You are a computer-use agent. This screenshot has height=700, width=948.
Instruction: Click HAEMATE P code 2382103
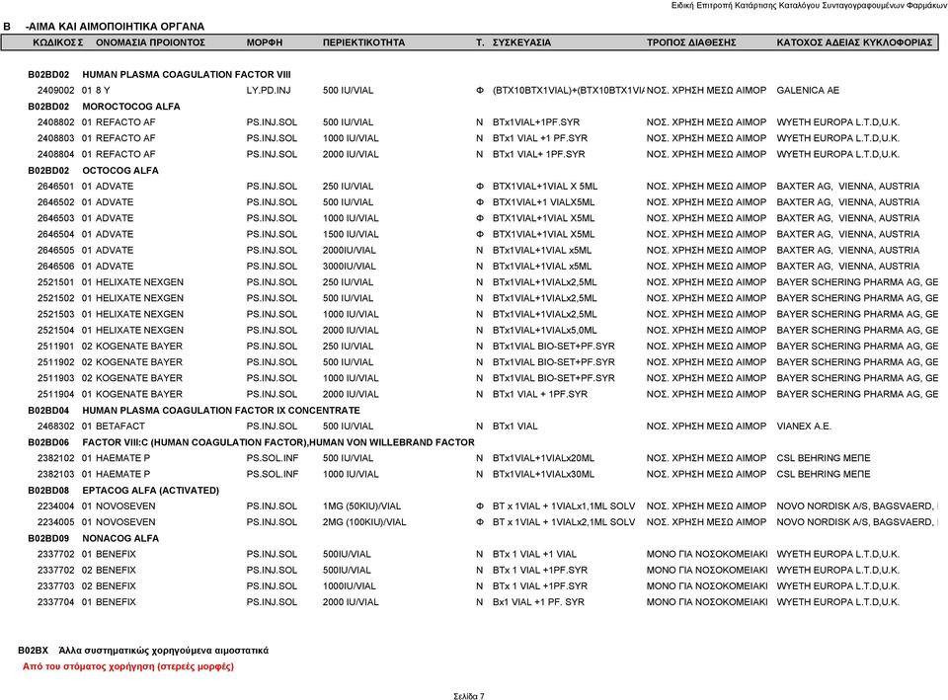click(x=55, y=475)
